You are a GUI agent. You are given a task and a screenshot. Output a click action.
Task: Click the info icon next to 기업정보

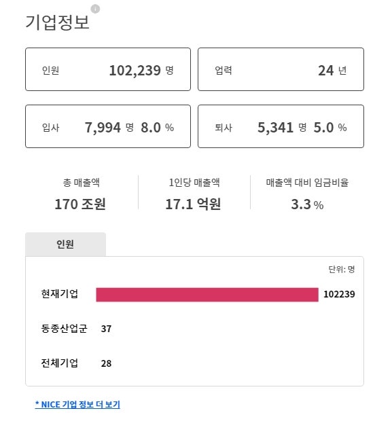[95, 9]
